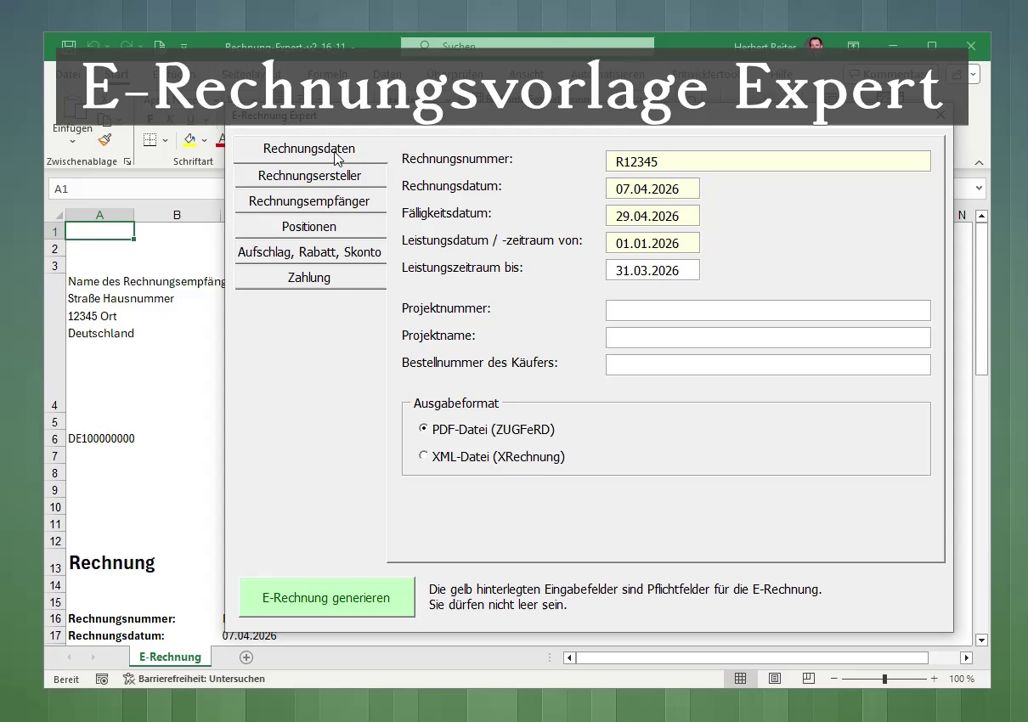Switch to Rechnungsersteller tab
This screenshot has height=722, width=1028.
pos(309,176)
